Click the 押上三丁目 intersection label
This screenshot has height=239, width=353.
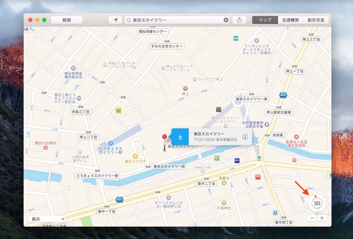(x=311, y=40)
